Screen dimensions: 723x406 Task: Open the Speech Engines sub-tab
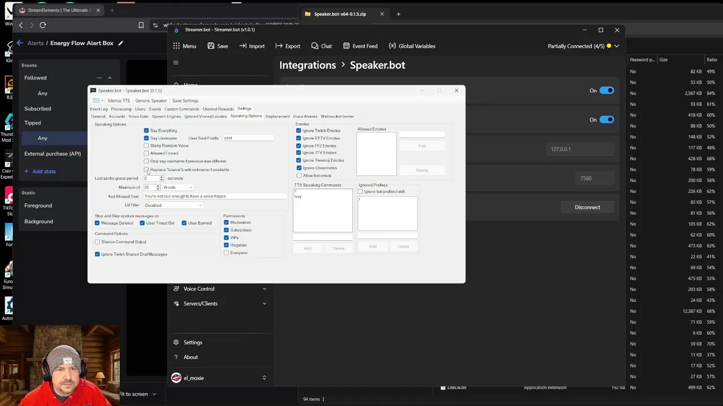pyautogui.click(x=166, y=116)
